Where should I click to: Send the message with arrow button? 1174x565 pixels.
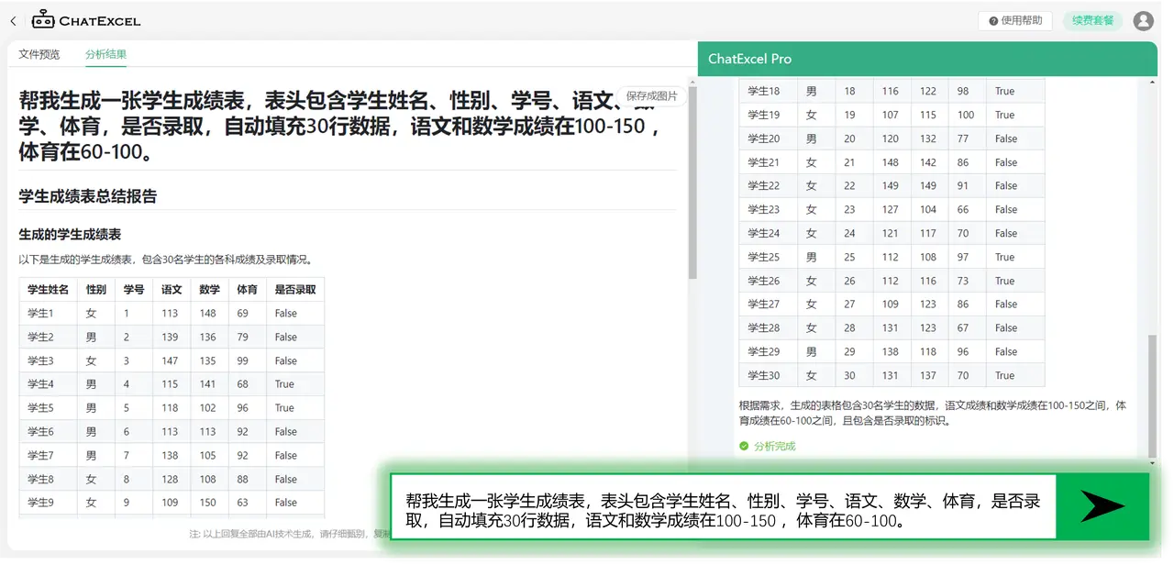click(1102, 506)
